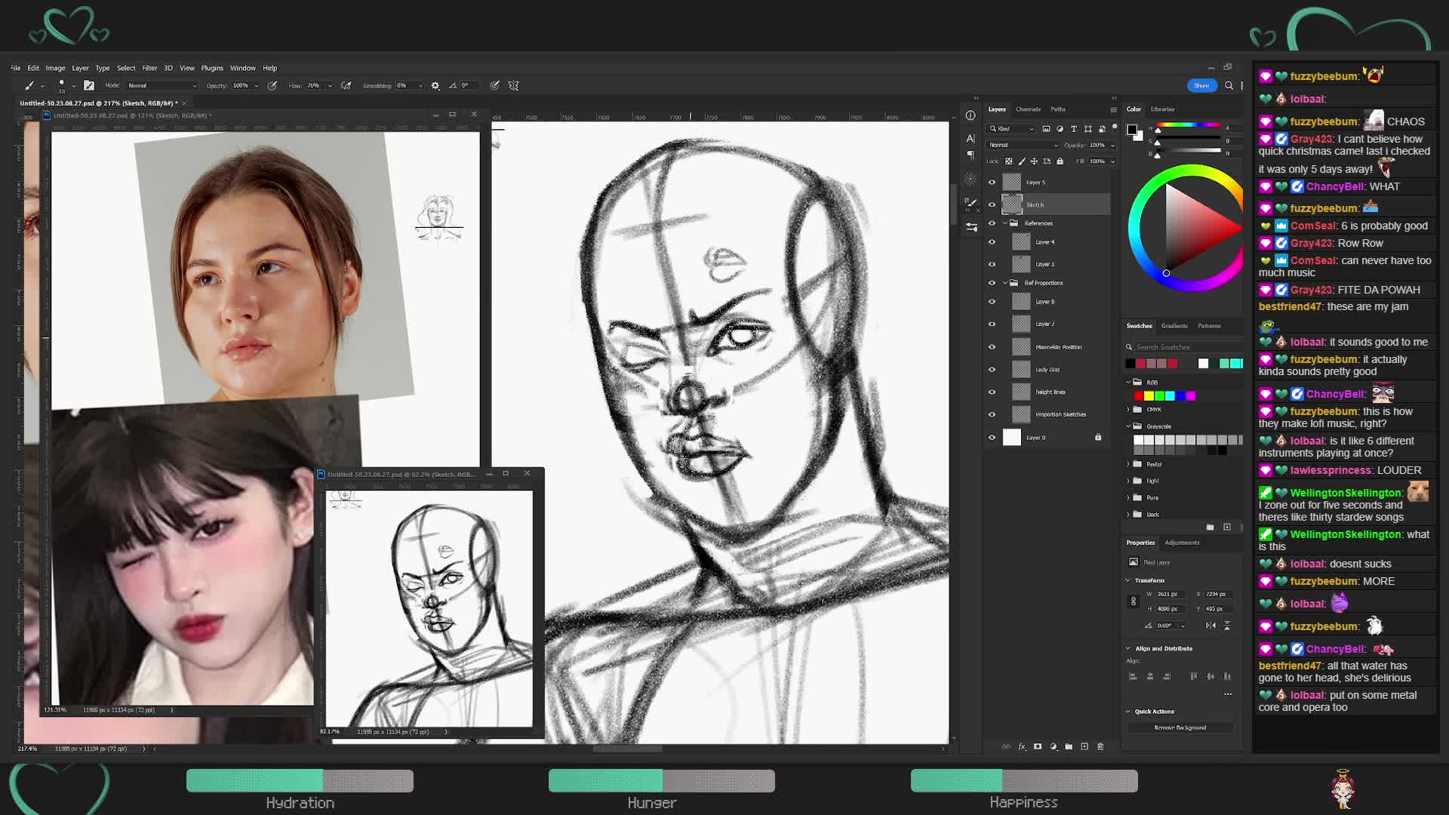Pick the red swatch in RGB group
The image size is (1449, 815).
tap(1139, 395)
